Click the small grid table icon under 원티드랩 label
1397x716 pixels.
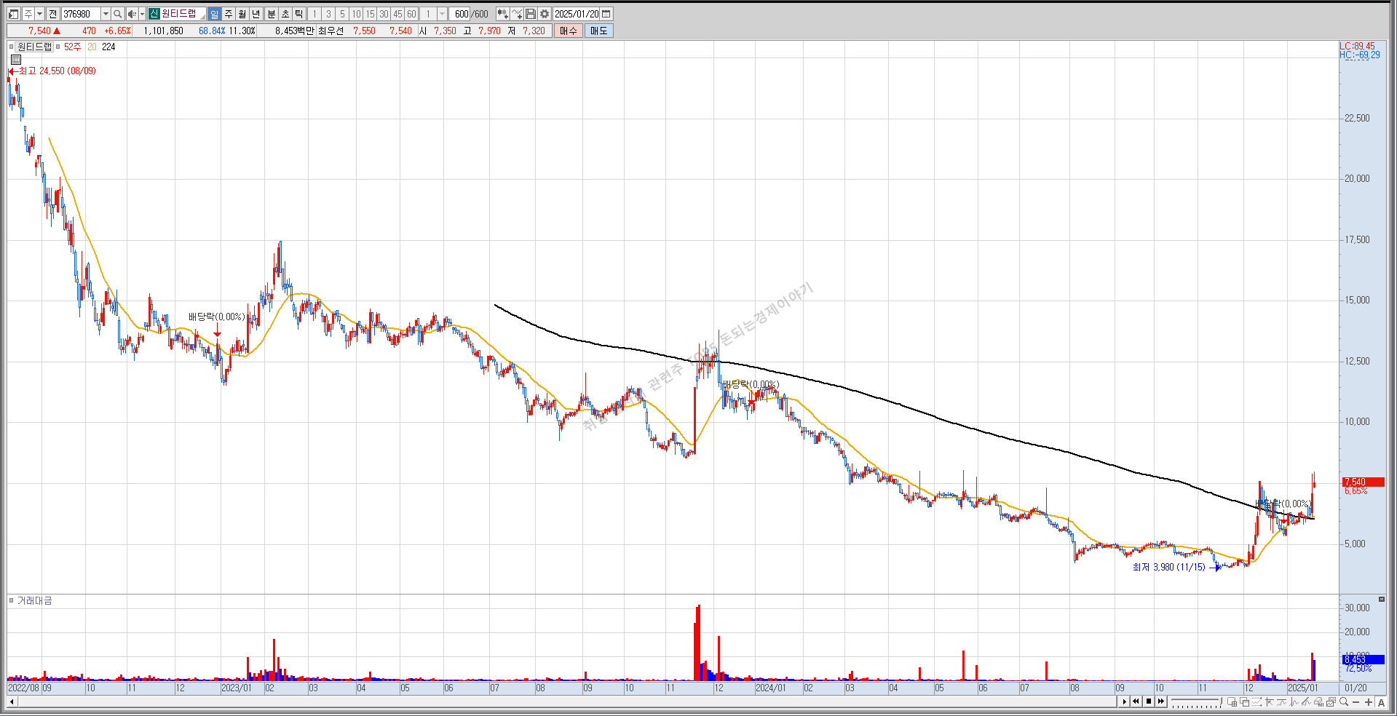pyautogui.click(x=16, y=60)
